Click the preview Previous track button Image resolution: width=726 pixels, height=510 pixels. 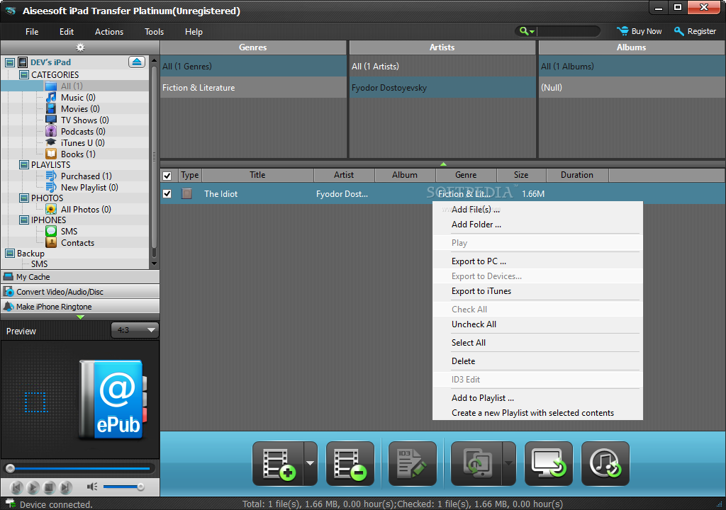coord(17,487)
